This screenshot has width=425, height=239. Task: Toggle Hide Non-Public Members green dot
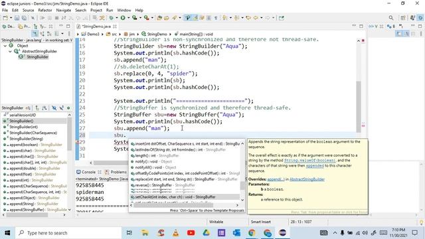[x=68, y=108]
